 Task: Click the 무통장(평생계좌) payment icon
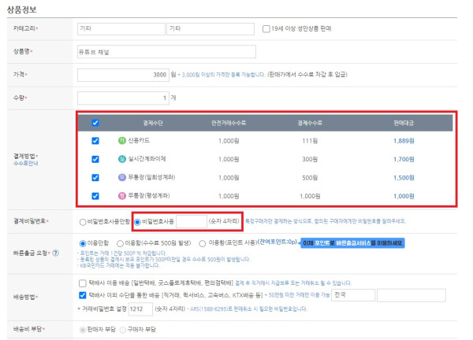tap(121, 196)
